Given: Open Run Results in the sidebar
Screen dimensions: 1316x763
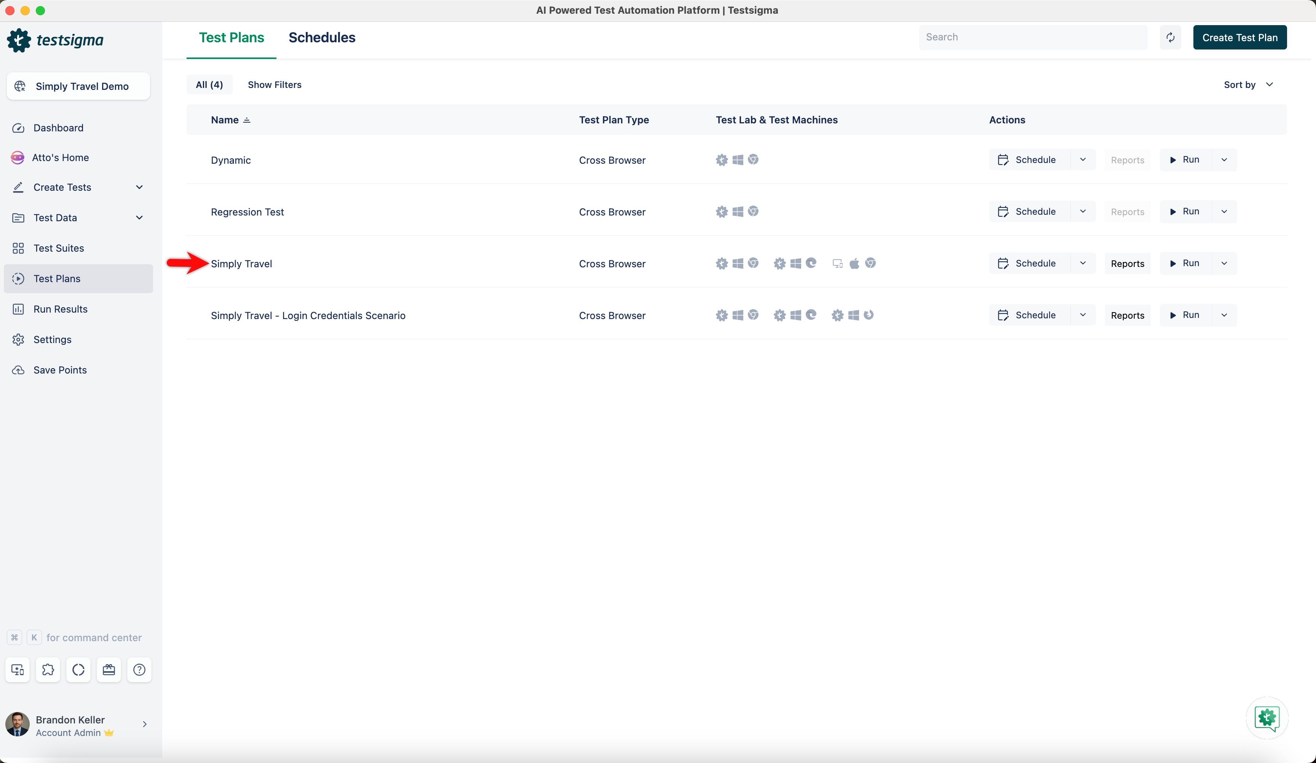Looking at the screenshot, I should 60,309.
